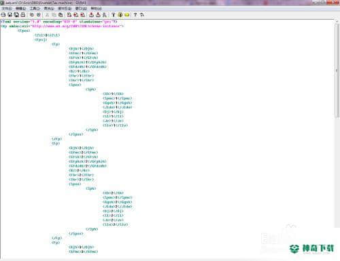This screenshot has width=340, height=261.
Task: Click the save all stacked disks icon
Action: [16, 15]
